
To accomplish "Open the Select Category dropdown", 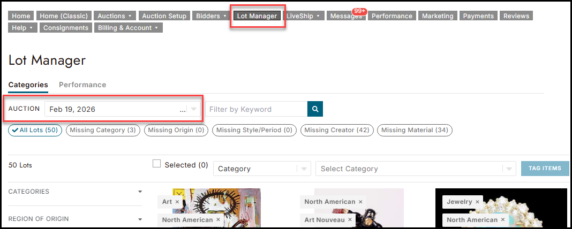I will pyautogui.click(x=416, y=169).
